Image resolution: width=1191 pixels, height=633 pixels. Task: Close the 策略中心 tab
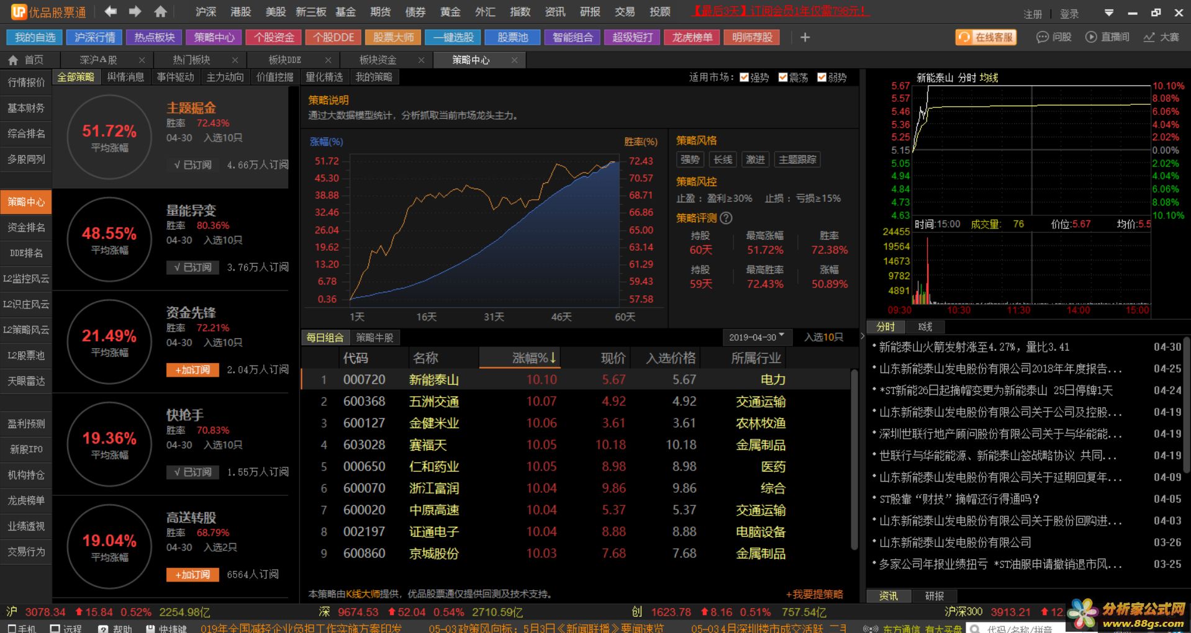click(514, 60)
